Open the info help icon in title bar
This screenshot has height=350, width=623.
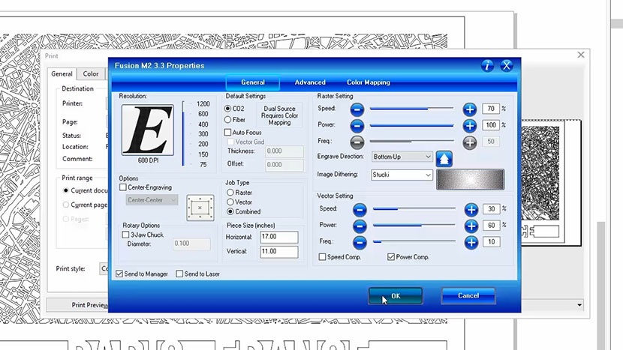[488, 65]
